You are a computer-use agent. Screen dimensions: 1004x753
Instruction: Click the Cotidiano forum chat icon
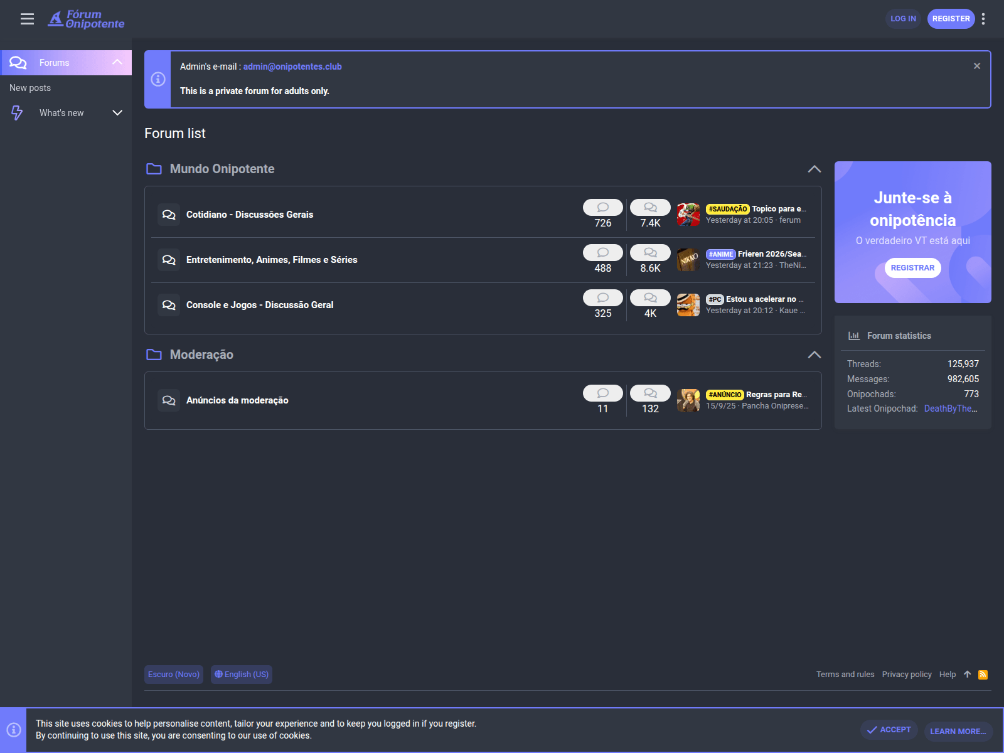169,215
